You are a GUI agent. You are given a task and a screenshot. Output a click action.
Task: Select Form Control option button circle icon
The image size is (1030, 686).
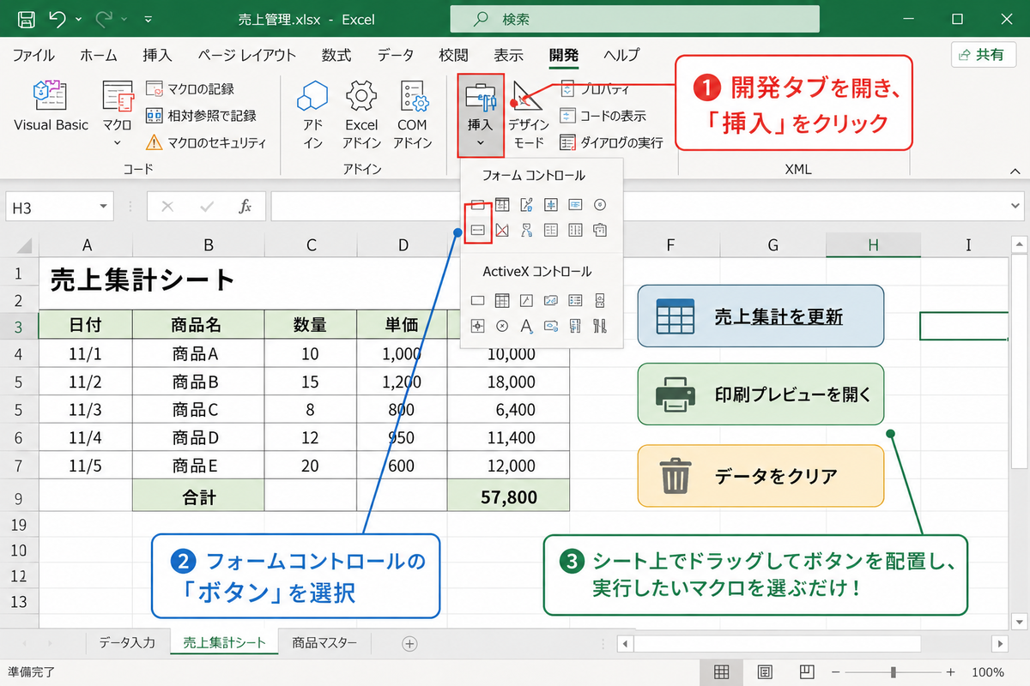coord(600,204)
